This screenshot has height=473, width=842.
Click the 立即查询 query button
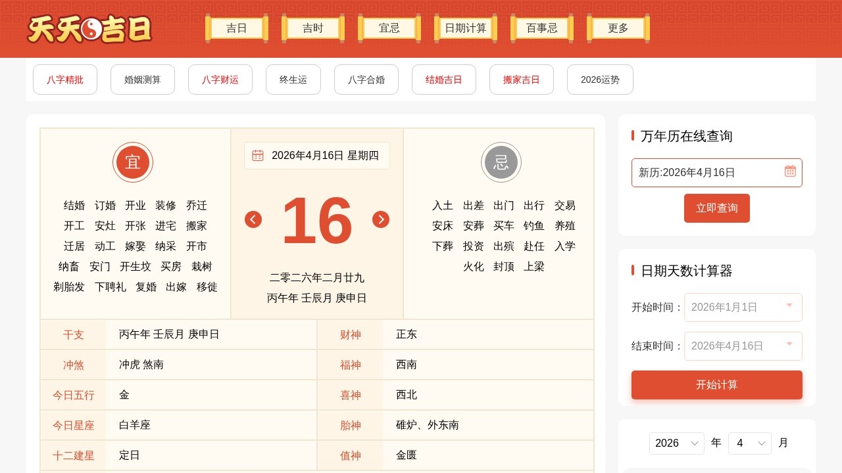coord(717,208)
